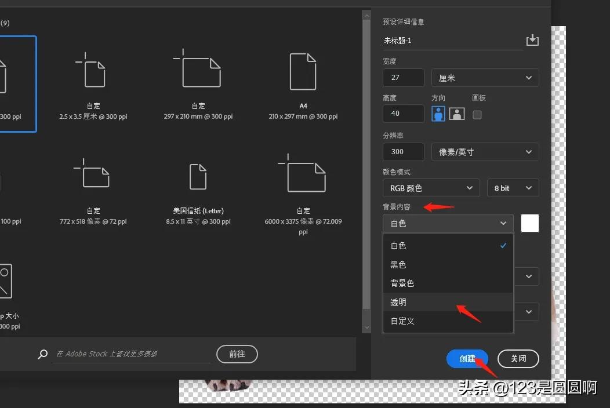Click the magnifier icon in Adobe Stock search bar

click(42, 354)
